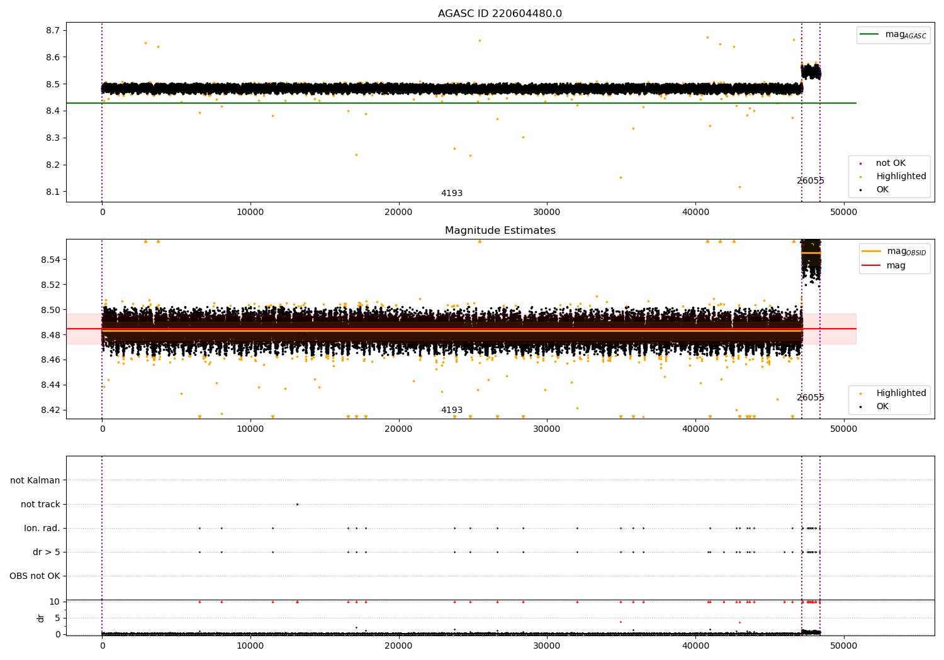Select the 'not Kalman' axis label
944x660 pixels.
pyautogui.click(x=35, y=480)
